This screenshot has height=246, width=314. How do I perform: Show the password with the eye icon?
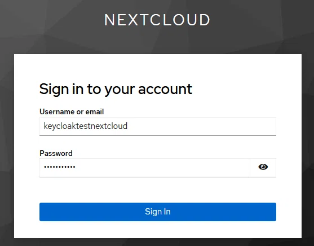pos(263,167)
